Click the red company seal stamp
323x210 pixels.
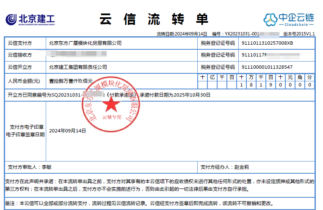click(x=110, y=104)
